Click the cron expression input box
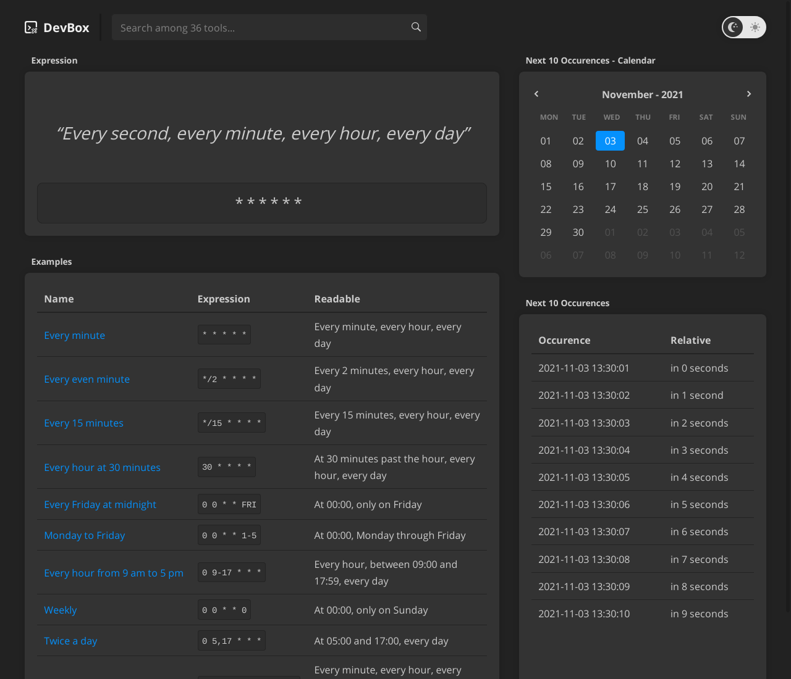Viewport: 791px width, 679px height. point(262,202)
